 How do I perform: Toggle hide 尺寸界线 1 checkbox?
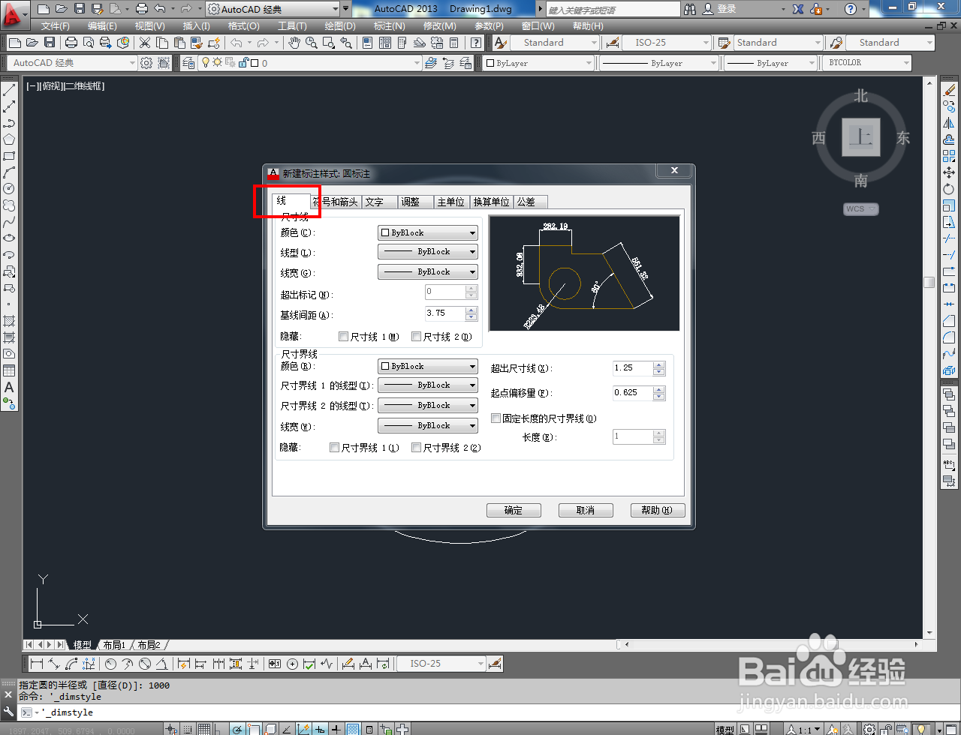tap(335, 448)
